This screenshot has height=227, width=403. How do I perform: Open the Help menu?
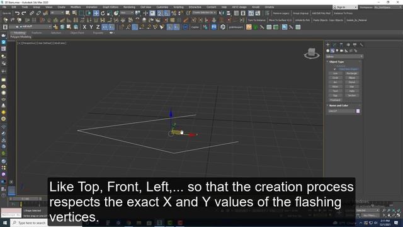224,7
